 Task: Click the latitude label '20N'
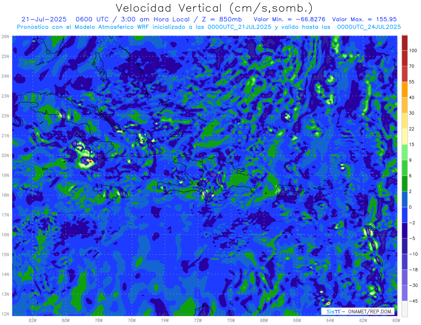[5, 155]
